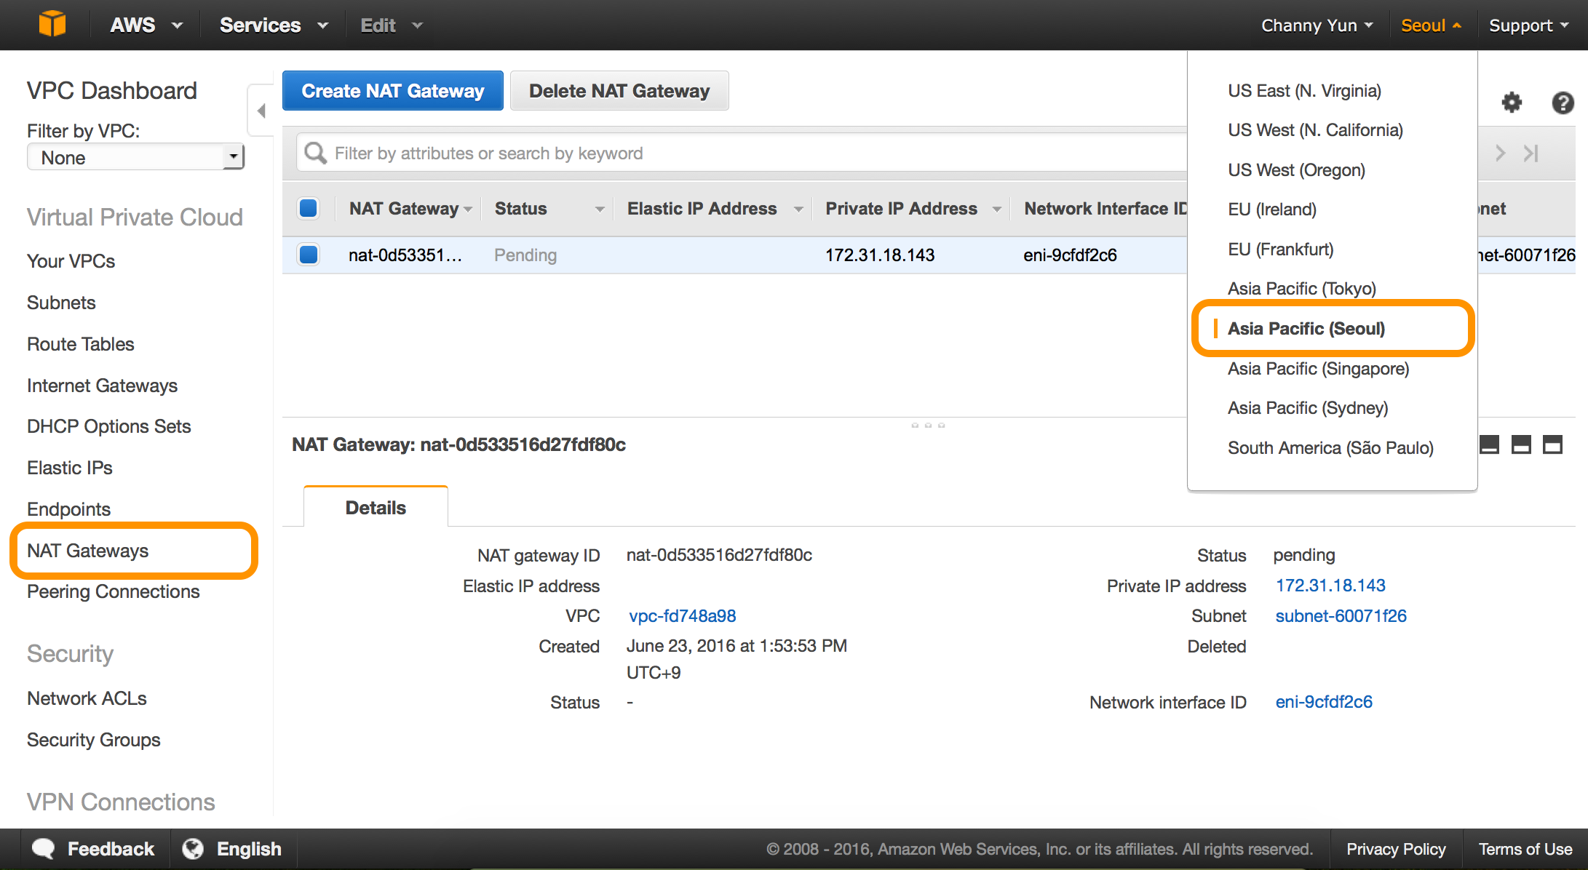1588x870 pixels.
Task: Open Elastic IPs in the sidebar
Action: click(x=70, y=468)
